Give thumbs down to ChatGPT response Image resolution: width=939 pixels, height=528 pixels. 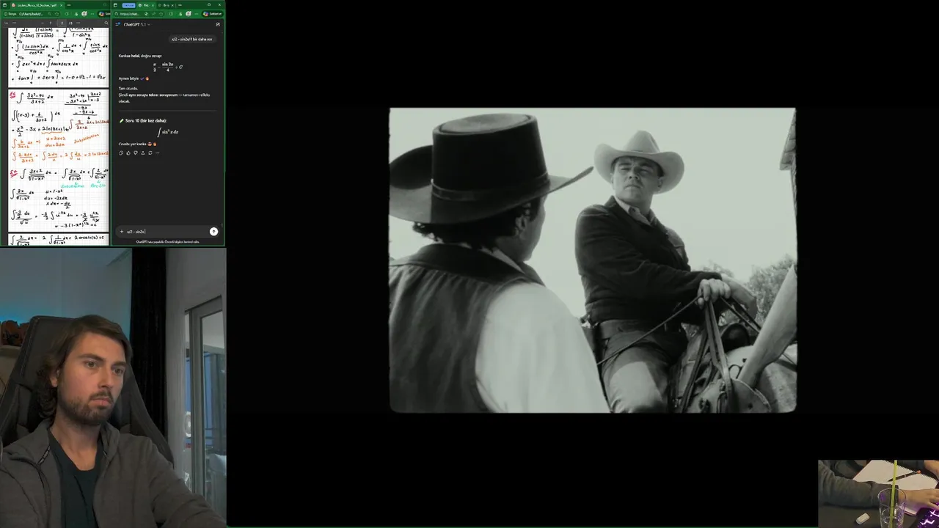pyautogui.click(x=135, y=153)
